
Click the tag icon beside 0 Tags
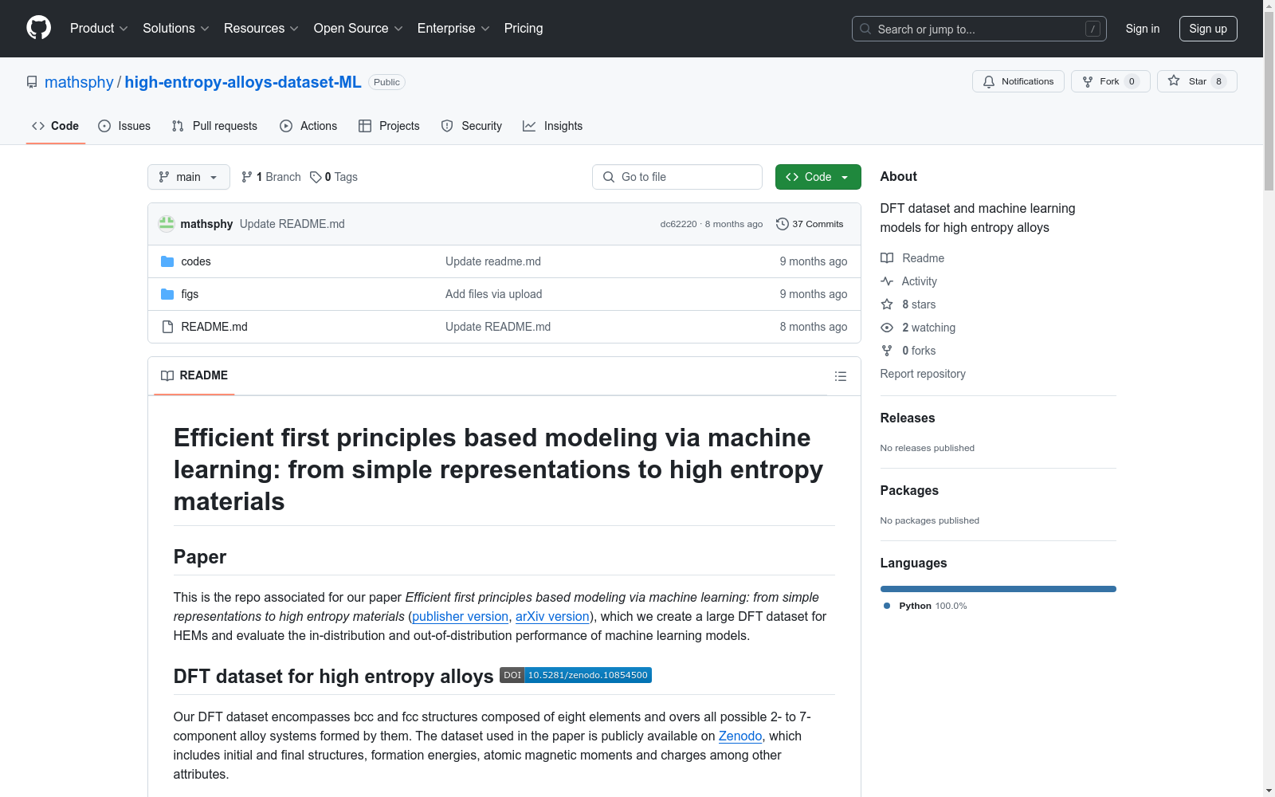coord(316,177)
